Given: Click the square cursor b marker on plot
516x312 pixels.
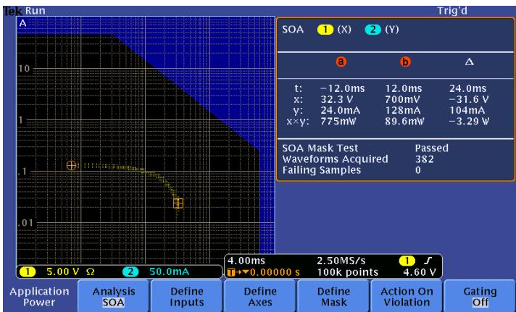Looking at the screenshot, I should click(x=178, y=203).
